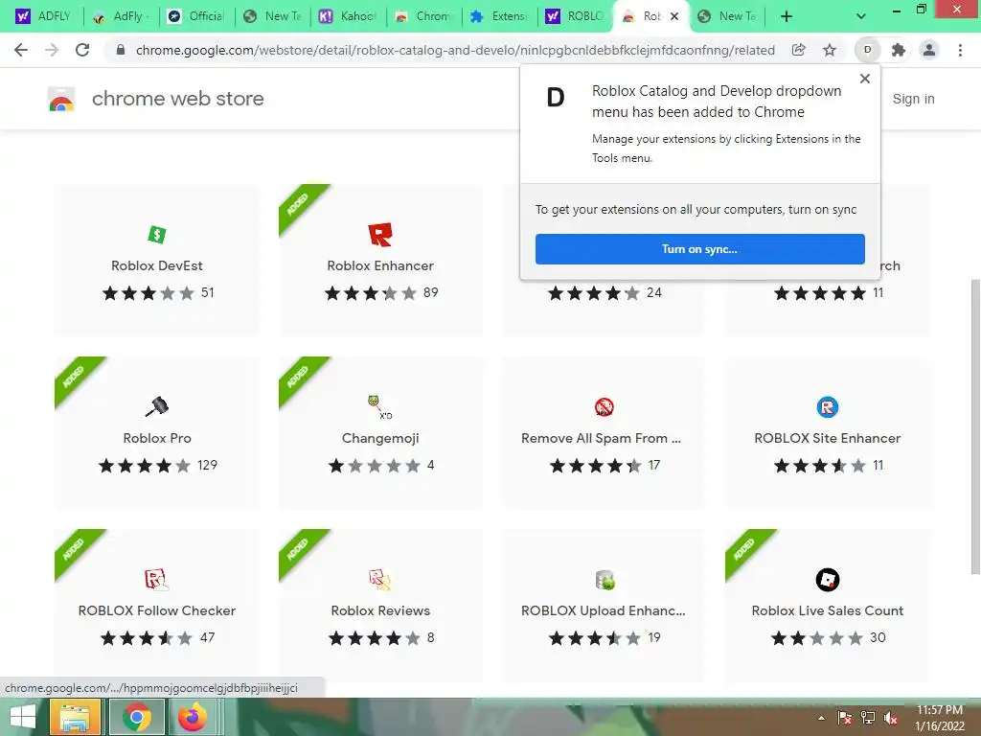Click the Chrome taskbar icon

click(136, 717)
